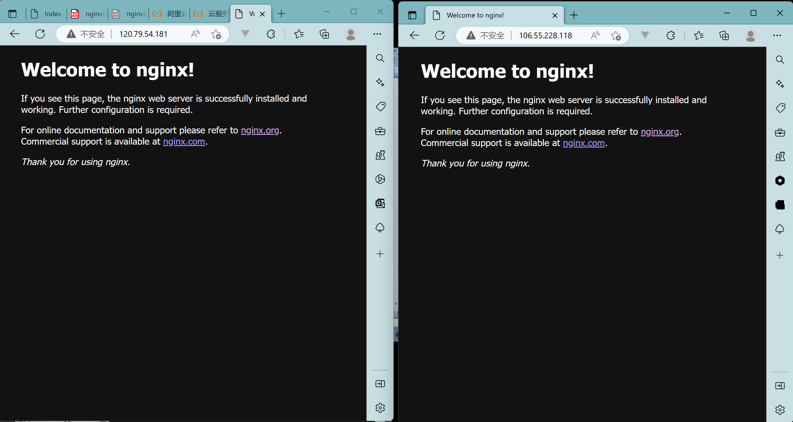
Task: Open a new tab in right window
Action: coord(574,15)
